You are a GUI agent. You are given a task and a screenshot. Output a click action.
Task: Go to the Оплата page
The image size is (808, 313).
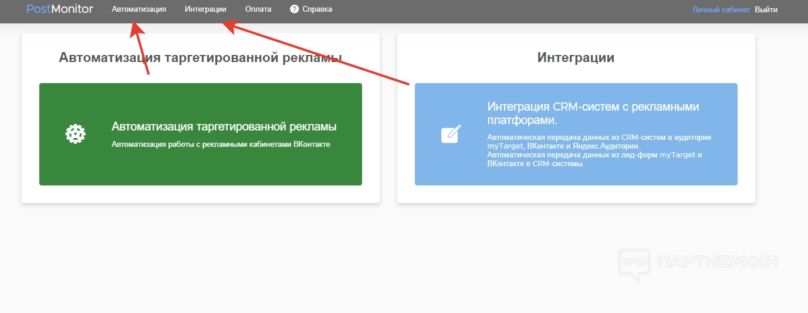[x=258, y=9]
